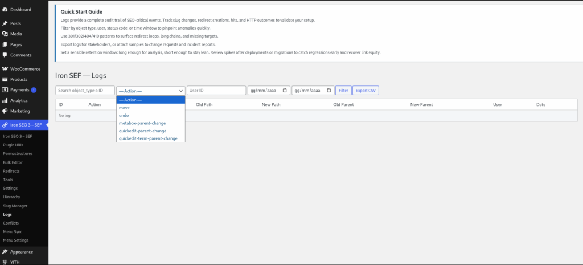Click the Old Parent column header
The height and width of the screenshot is (265, 583).
click(343, 105)
